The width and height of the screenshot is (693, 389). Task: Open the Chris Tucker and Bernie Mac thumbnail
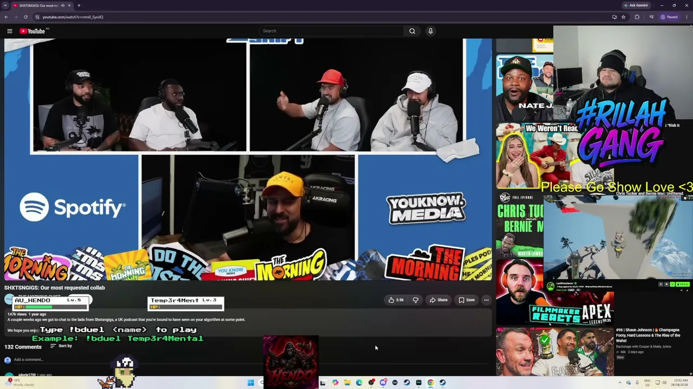pyautogui.click(x=520, y=225)
